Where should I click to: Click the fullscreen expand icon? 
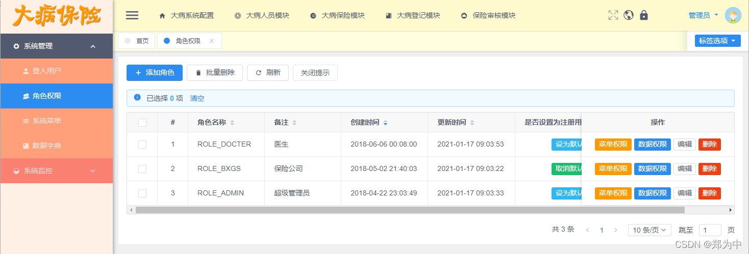[613, 15]
